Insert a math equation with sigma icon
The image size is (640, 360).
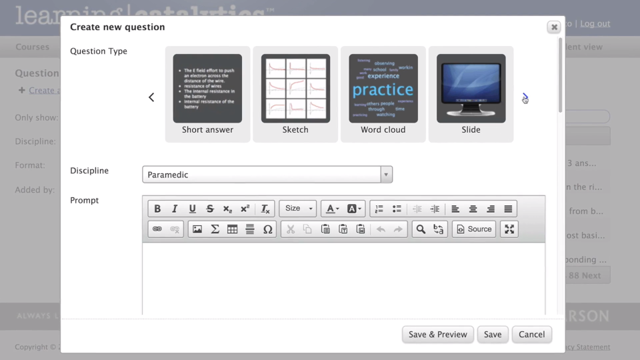pos(215,229)
